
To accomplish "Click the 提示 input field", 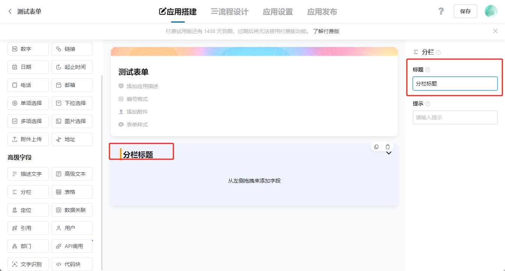I will [x=455, y=117].
